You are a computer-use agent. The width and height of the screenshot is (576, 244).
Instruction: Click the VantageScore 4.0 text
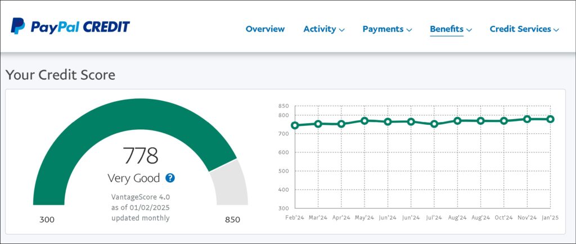pos(141,197)
